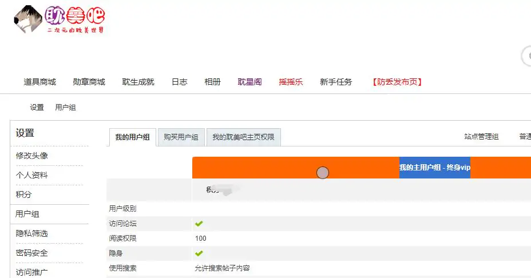Go to 耽生成就 page
The height and width of the screenshot is (278, 531).
tap(138, 82)
